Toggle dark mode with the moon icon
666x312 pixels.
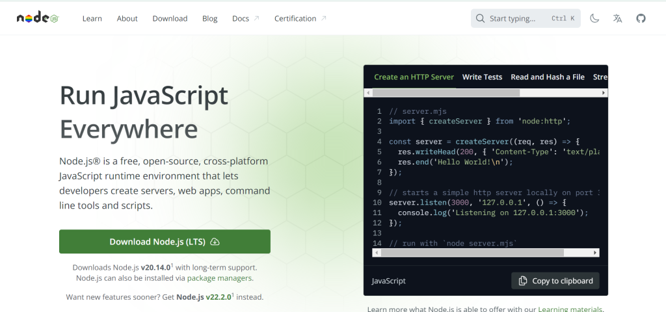(x=594, y=18)
